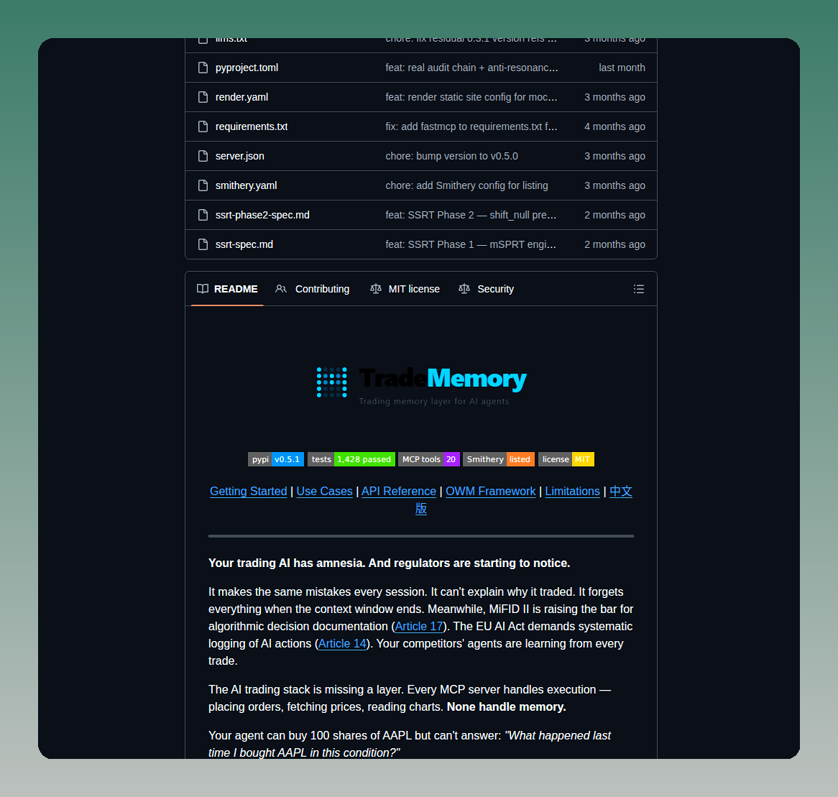Click the scales icon beside Security

point(464,289)
